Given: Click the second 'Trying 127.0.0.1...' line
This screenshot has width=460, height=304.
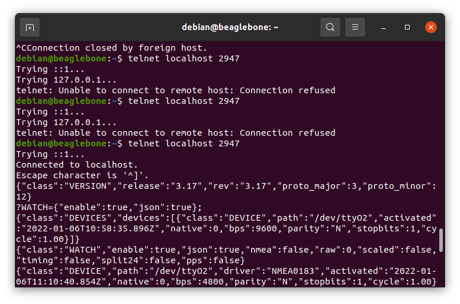Looking at the screenshot, I should 66,122.
